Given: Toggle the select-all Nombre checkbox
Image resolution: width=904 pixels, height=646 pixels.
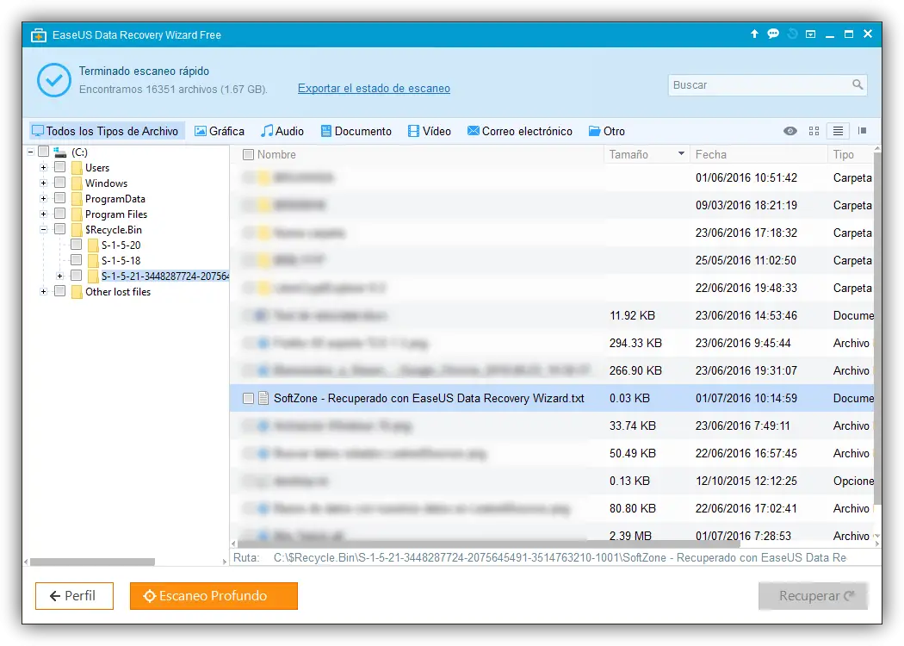Looking at the screenshot, I should 248,154.
